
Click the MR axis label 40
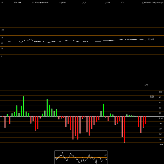click(x=160, y=108)
